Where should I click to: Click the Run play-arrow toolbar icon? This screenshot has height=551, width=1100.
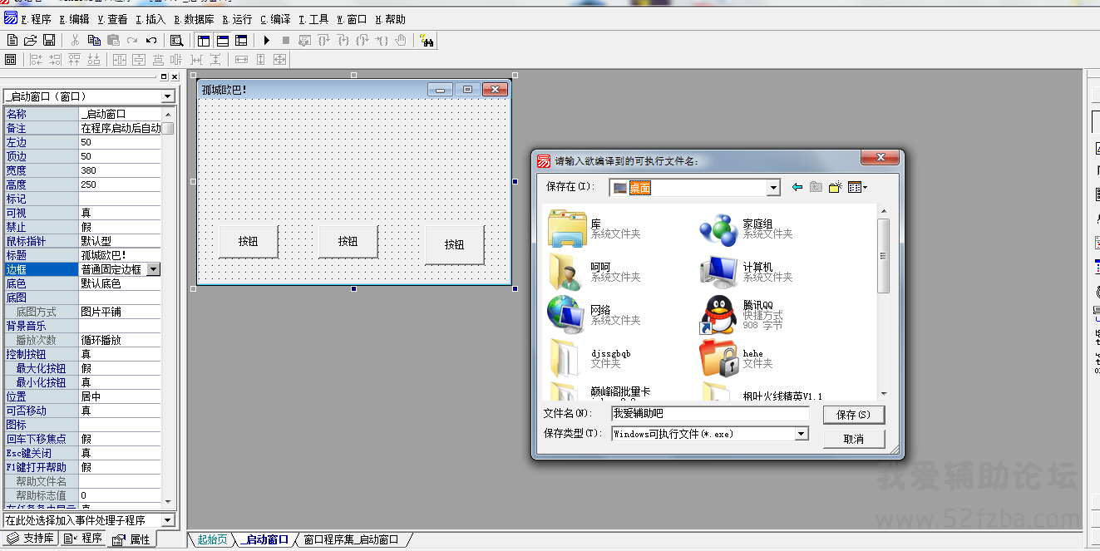click(x=267, y=40)
